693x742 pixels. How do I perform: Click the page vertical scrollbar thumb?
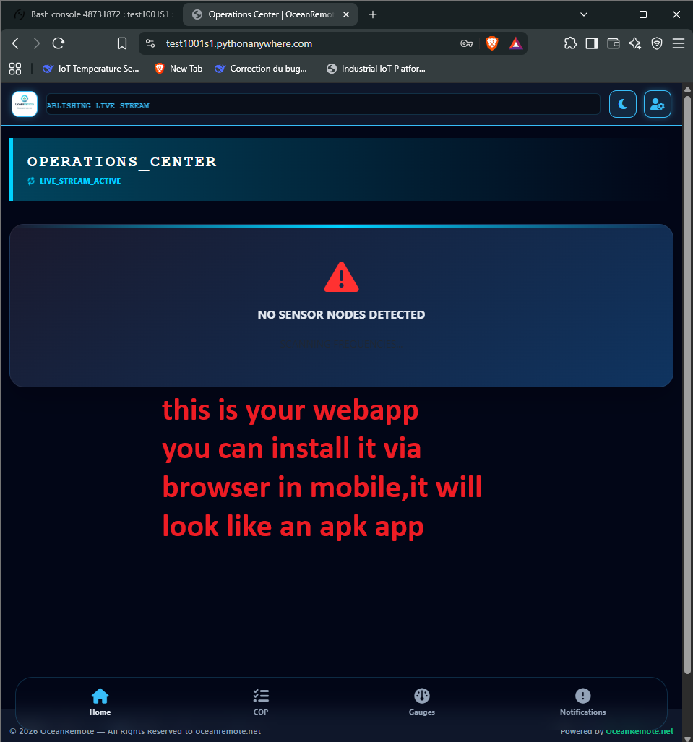[687, 384]
